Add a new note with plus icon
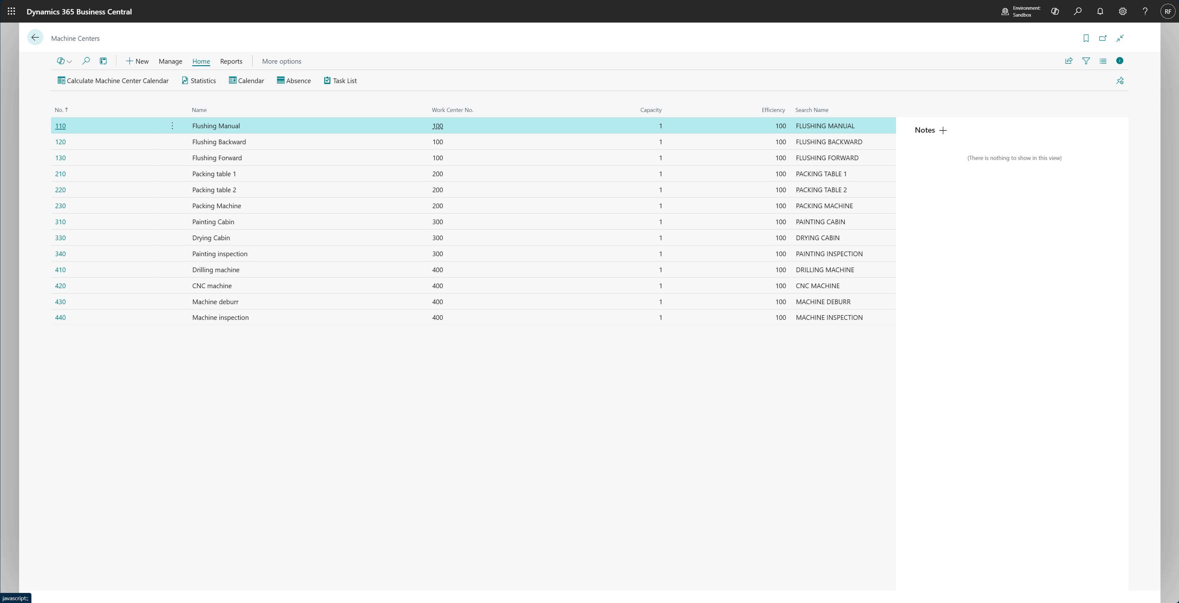The width and height of the screenshot is (1179, 603). (x=943, y=130)
